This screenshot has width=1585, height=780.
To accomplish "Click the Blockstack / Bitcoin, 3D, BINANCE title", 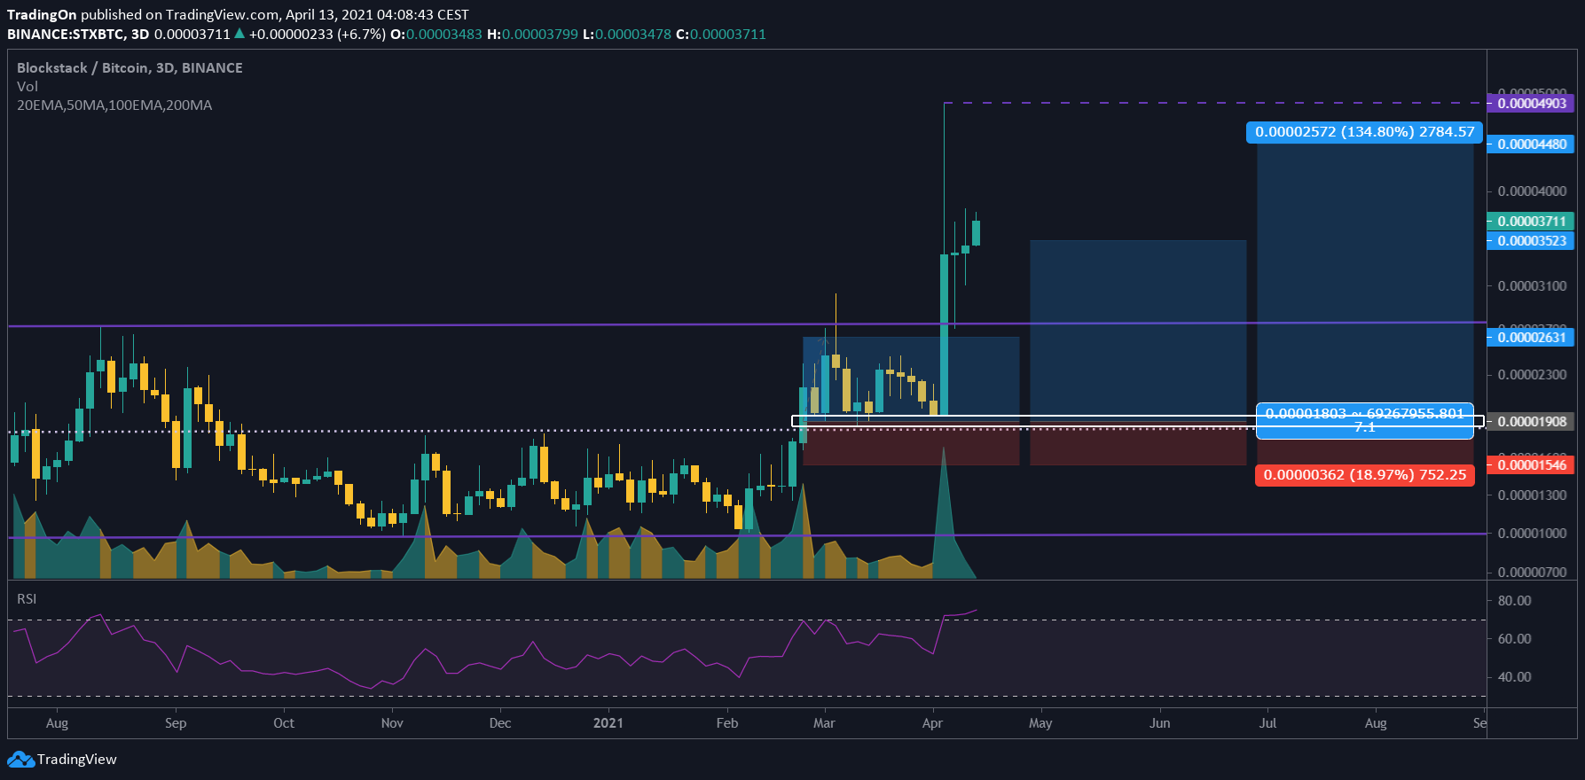I will (x=129, y=68).
